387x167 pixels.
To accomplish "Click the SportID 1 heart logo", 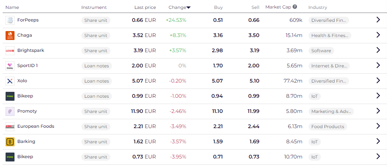I will pyautogui.click(x=10, y=66).
